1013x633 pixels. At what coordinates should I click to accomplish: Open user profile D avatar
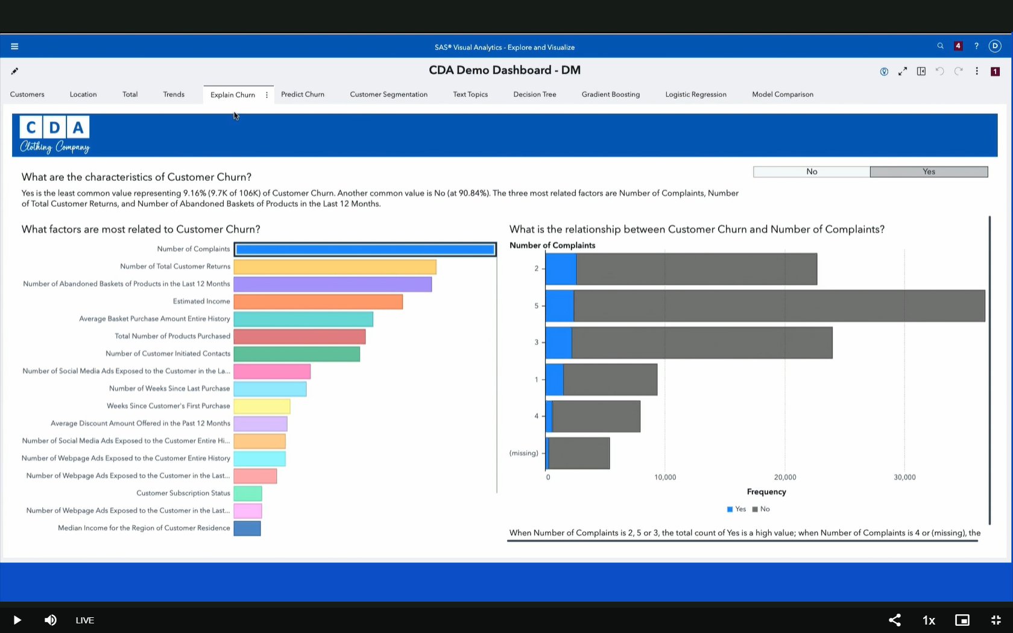(995, 46)
